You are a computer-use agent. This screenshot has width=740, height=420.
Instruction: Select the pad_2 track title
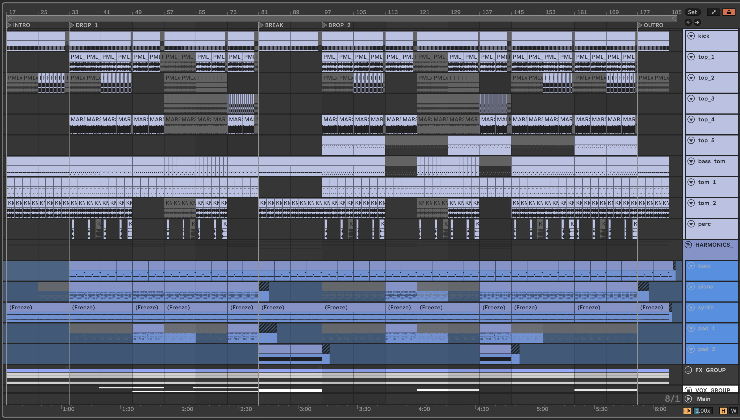706,349
